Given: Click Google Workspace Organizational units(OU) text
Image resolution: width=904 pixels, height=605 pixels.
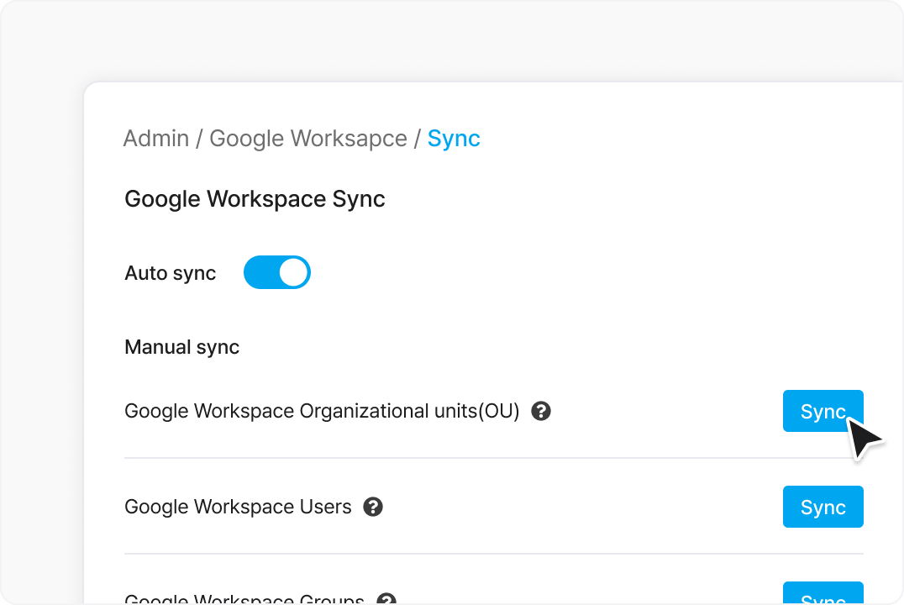Looking at the screenshot, I should click(x=322, y=411).
